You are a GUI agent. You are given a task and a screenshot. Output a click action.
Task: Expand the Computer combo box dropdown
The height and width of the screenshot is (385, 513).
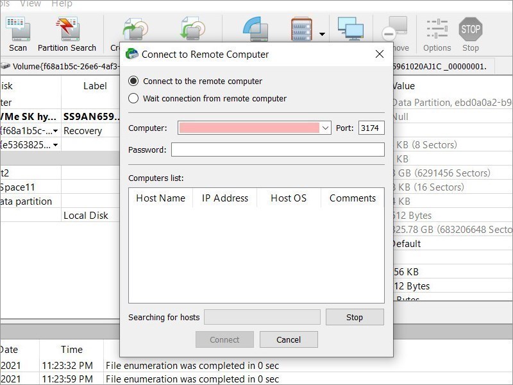tap(325, 128)
